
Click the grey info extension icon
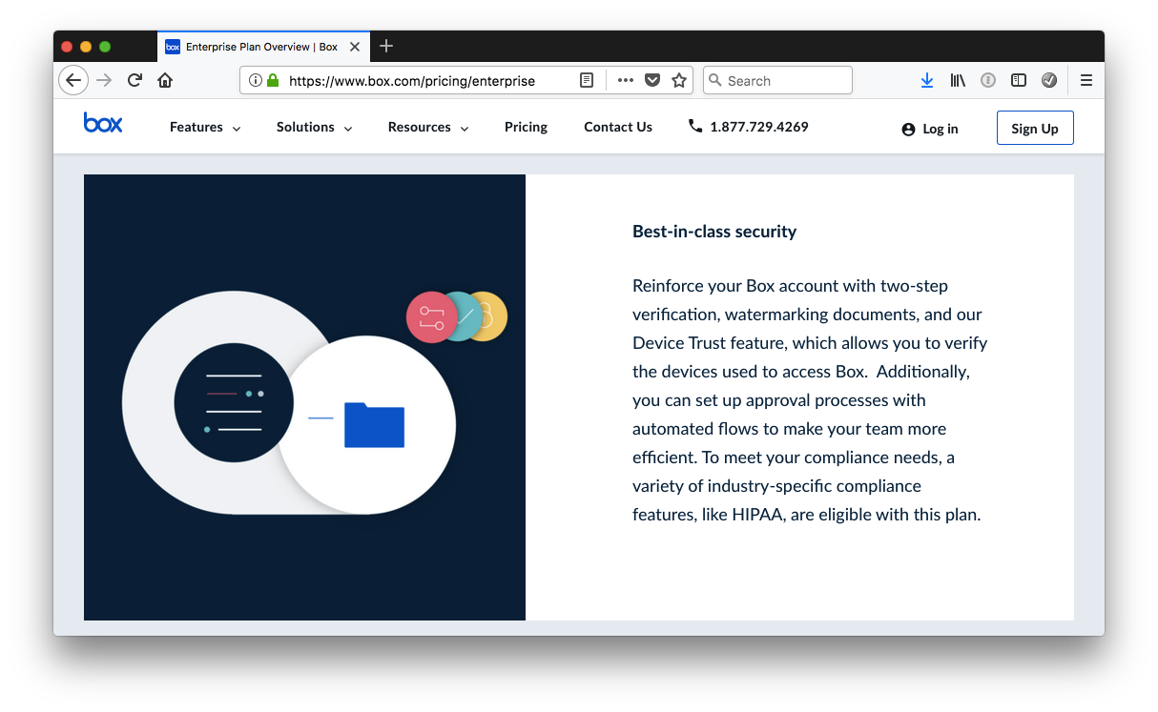pyautogui.click(x=988, y=81)
